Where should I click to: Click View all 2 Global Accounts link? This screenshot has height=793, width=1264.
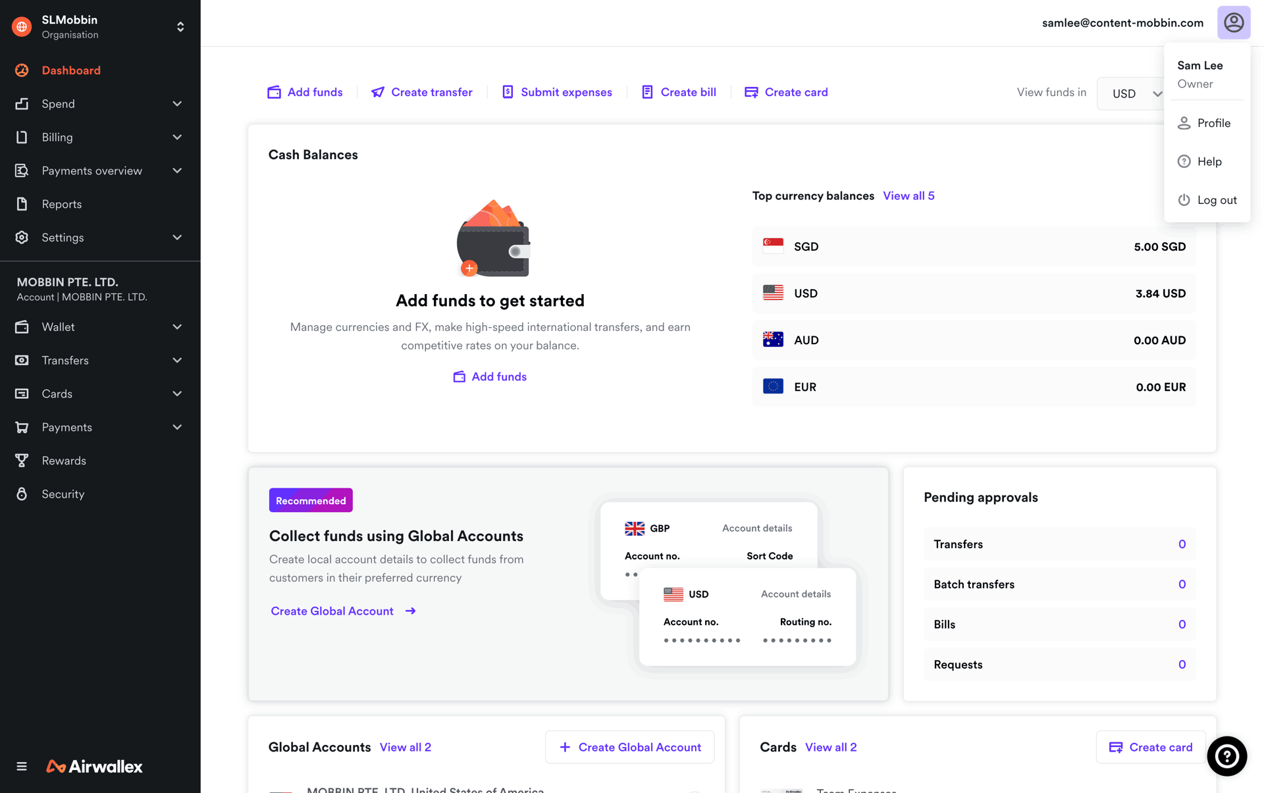(406, 748)
